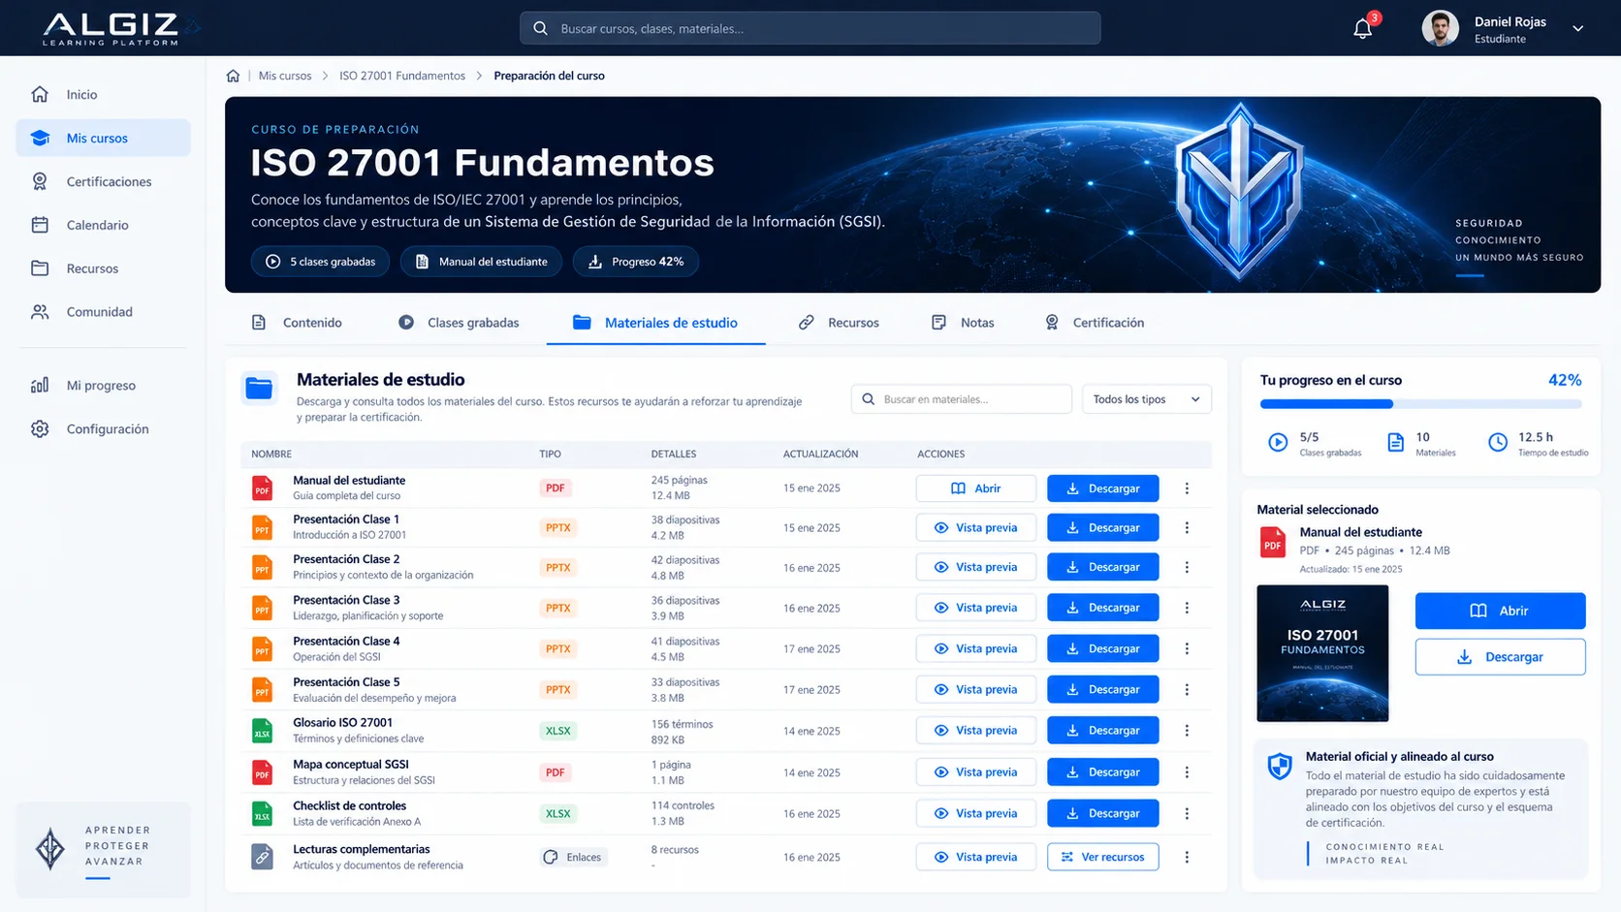Open three-dot menu for Checklist de controles
1621x912 pixels.
pyautogui.click(x=1187, y=813)
